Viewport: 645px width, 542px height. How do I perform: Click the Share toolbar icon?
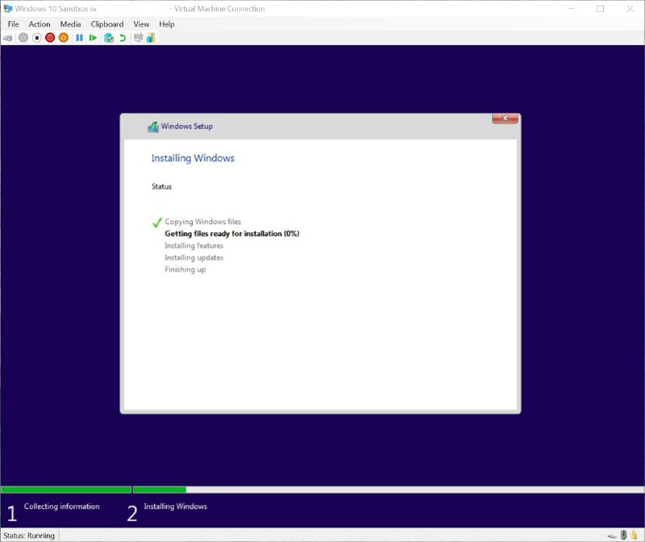tap(151, 38)
